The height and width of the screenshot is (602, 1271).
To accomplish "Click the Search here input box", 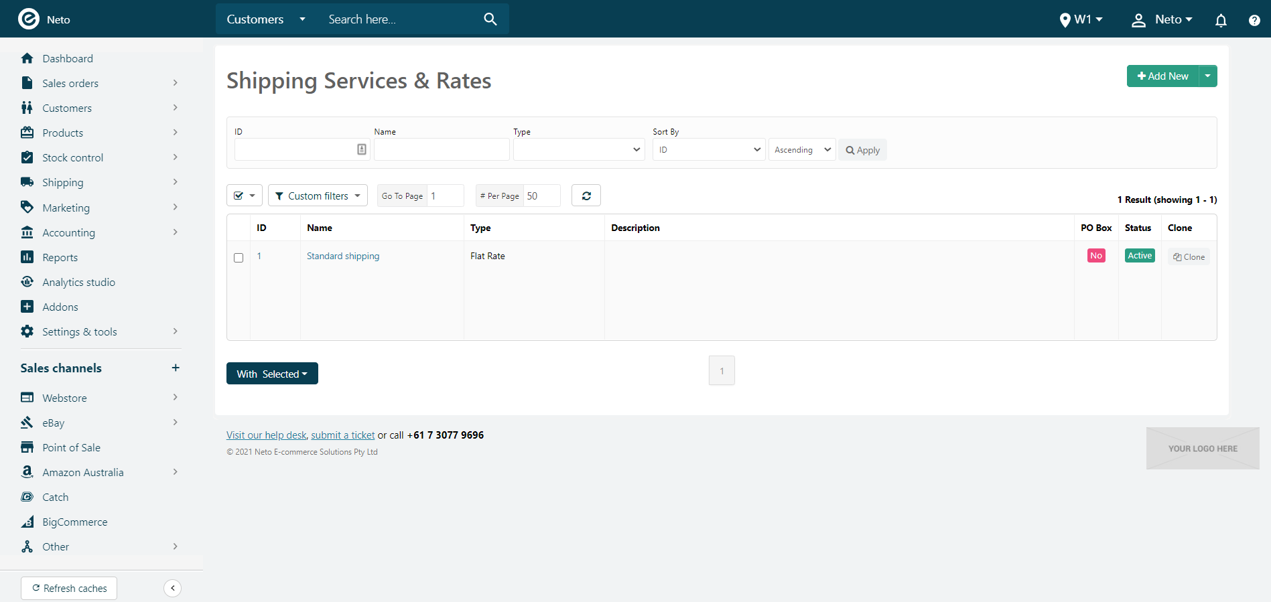I will pyautogui.click(x=401, y=19).
